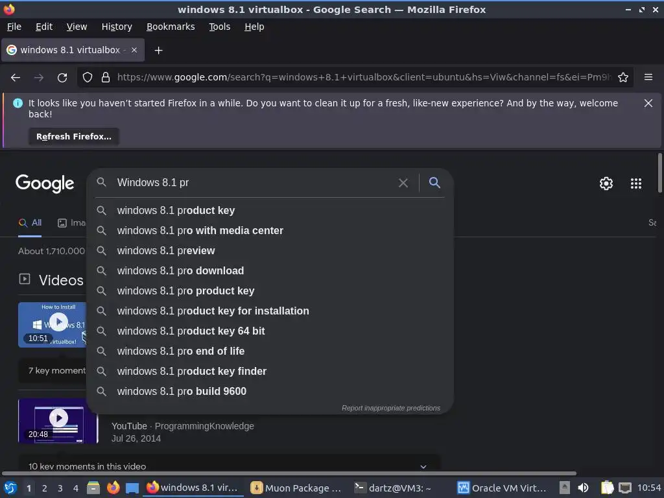Open file manager from taskbar launcher

click(93, 488)
